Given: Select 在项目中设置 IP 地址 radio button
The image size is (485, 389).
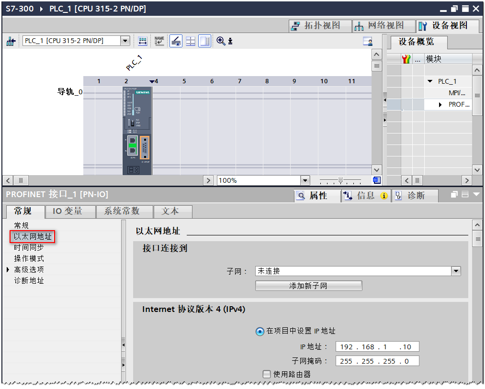Looking at the screenshot, I should click(260, 331).
